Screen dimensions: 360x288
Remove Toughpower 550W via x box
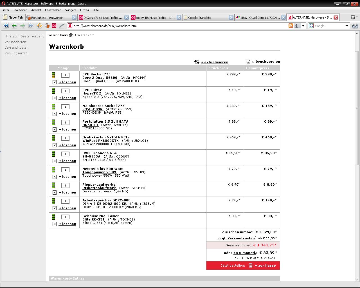[55, 177]
